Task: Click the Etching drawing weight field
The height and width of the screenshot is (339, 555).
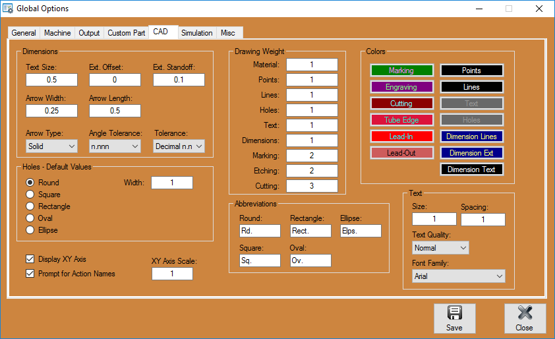Action: (x=312, y=171)
